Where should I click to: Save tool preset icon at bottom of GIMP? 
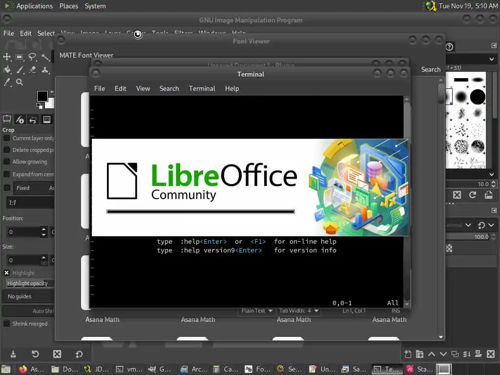[x=13, y=354]
